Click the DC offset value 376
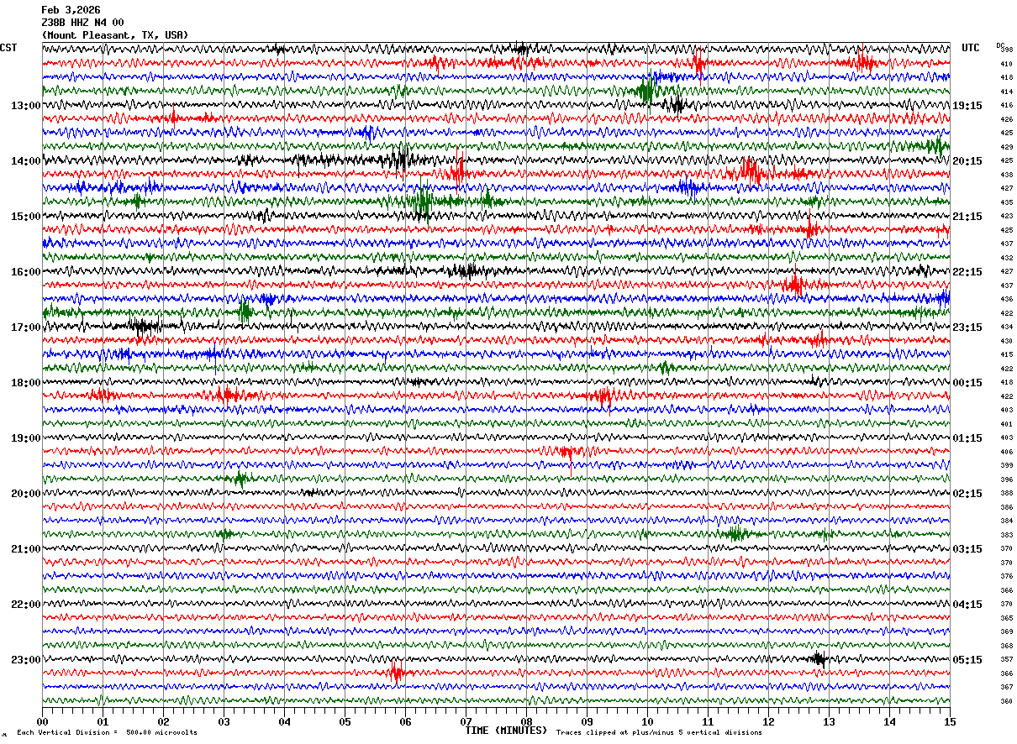1017x744 pixels. 1007,576
